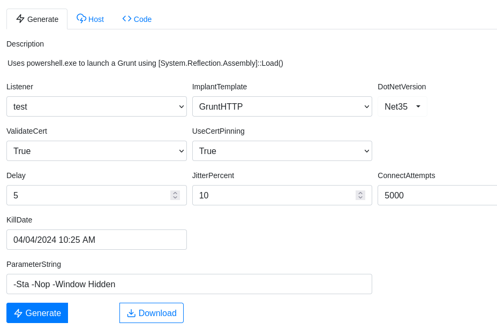Click the JitterPercent number field
Viewport: 497px width, 330px height.
(282, 195)
